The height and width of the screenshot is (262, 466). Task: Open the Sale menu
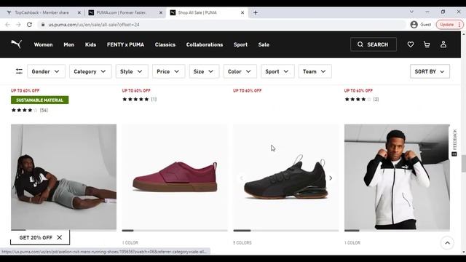(264, 44)
